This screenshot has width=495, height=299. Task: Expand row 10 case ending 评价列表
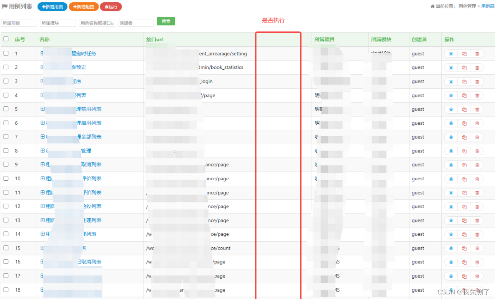43,178
